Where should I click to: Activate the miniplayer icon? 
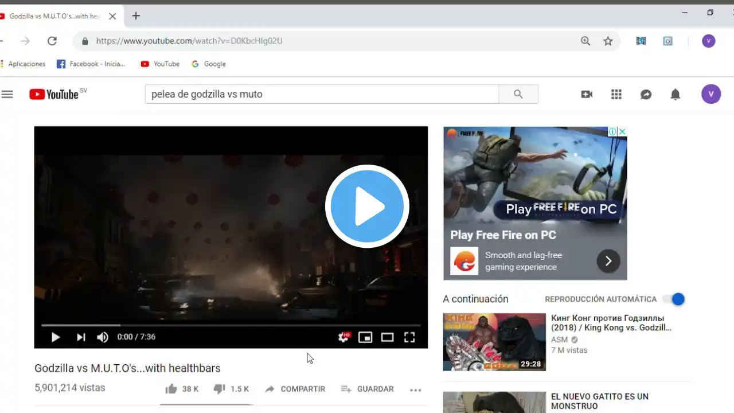365,337
